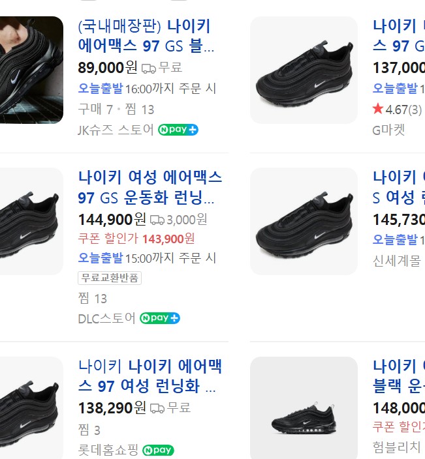Viewport: 425px width, 459px height.
Task: Click the Npay plus badge beside JK슈즈 스토어
Action: 178,130
